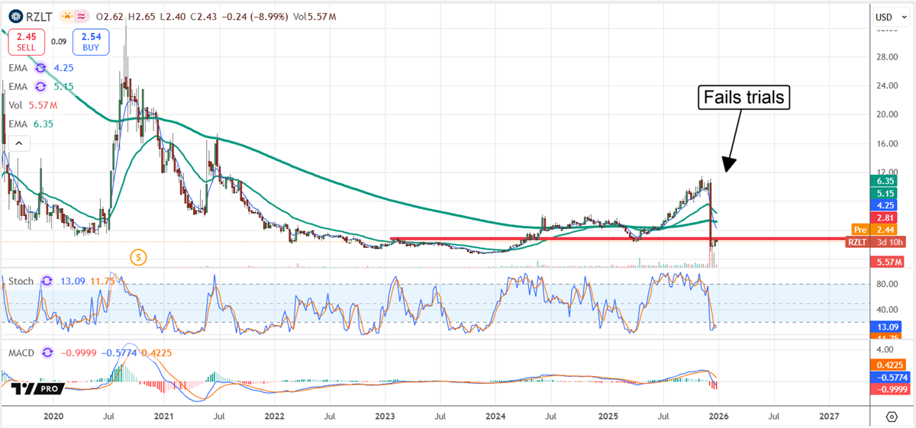Click the RZLT symbol logo icon
The image size is (916, 428).
pyautogui.click(x=17, y=16)
